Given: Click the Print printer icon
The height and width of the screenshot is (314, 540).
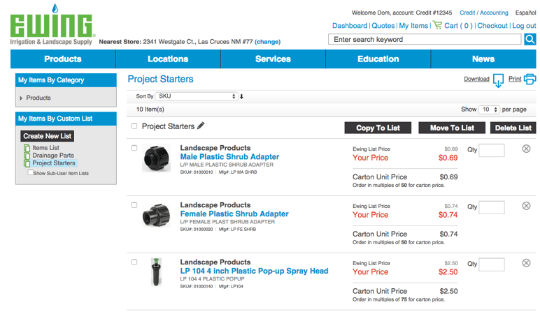Looking at the screenshot, I should (530, 79).
